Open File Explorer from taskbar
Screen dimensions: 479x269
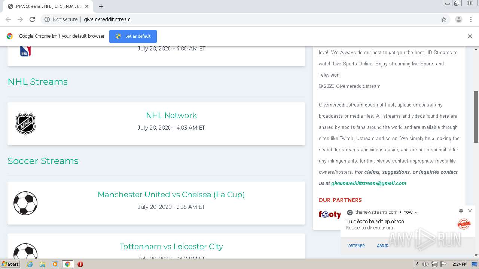(42, 264)
